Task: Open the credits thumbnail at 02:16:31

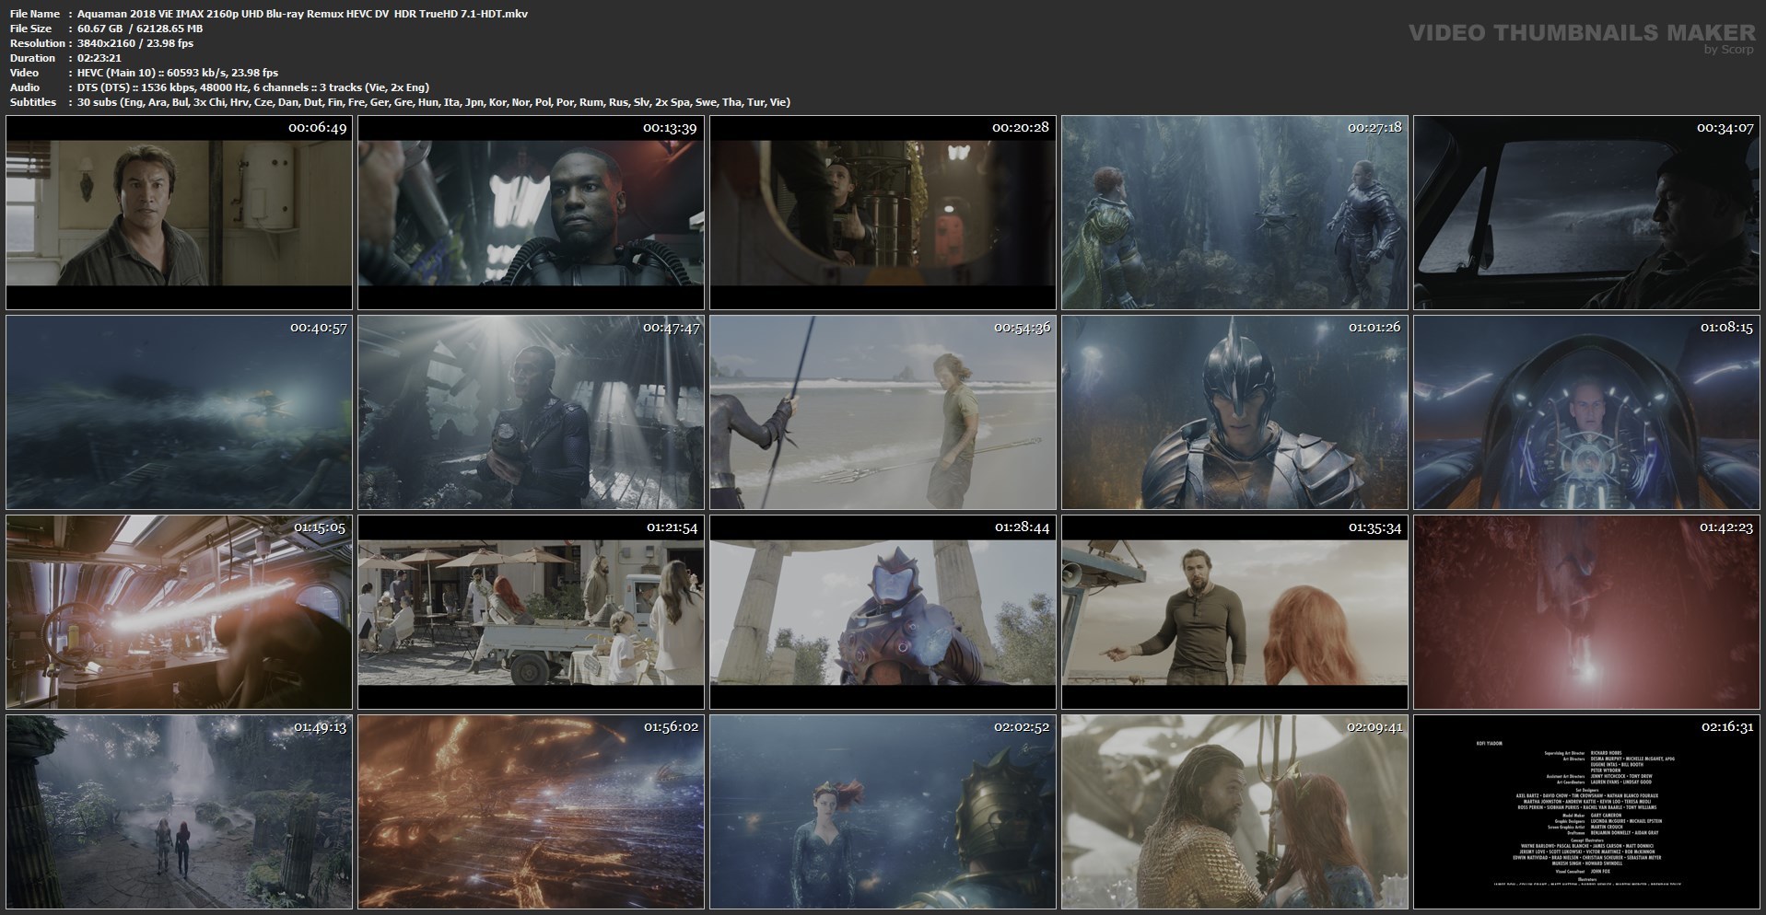Action: tap(1586, 812)
